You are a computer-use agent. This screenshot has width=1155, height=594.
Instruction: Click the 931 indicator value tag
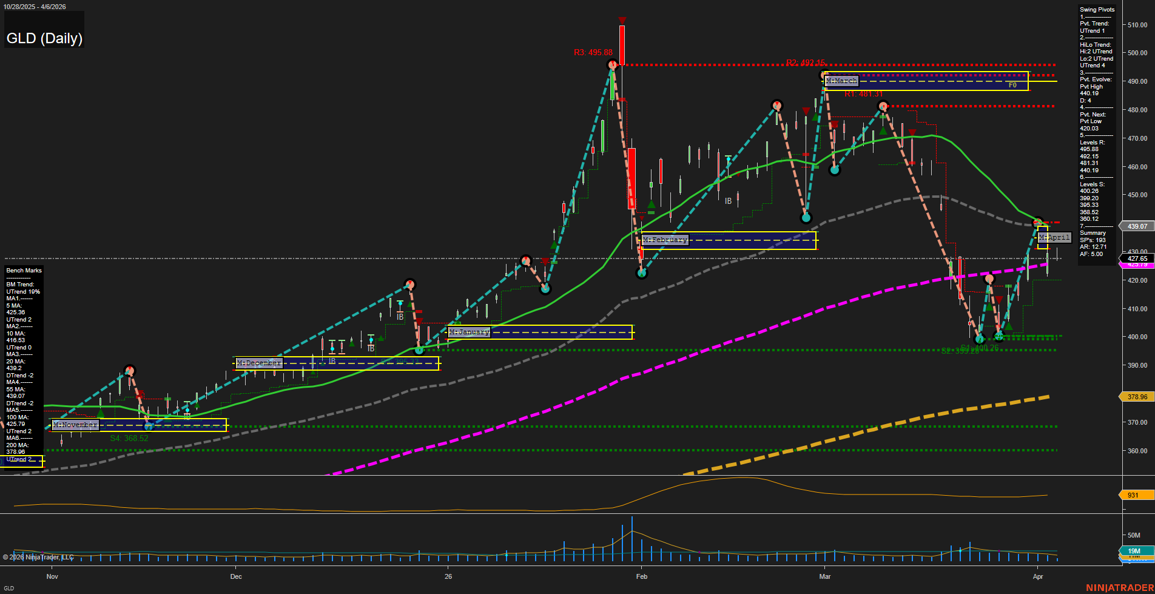[x=1132, y=495]
